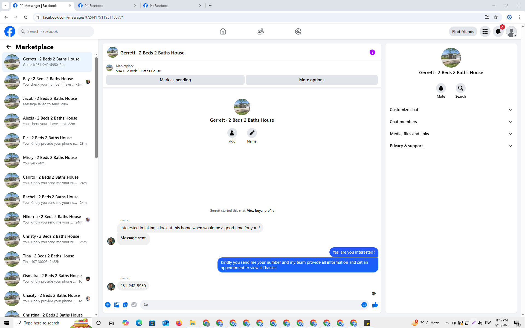Viewport: 525px width, 328px height.
Task: Open Windows Start menu
Action: (7, 323)
